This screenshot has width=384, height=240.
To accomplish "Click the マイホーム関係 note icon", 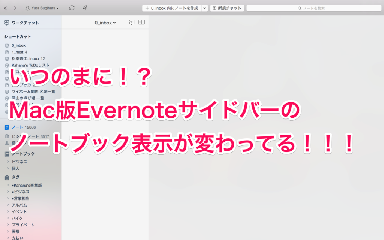I will (x=7, y=91).
